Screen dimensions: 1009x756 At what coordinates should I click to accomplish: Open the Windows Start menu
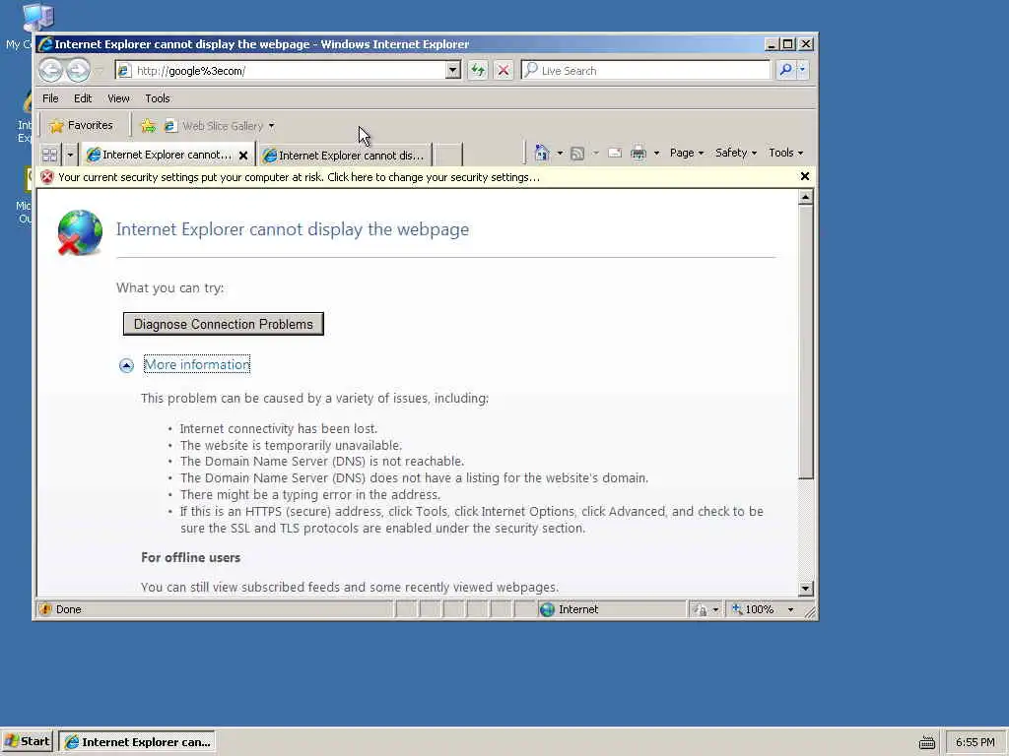(27, 741)
